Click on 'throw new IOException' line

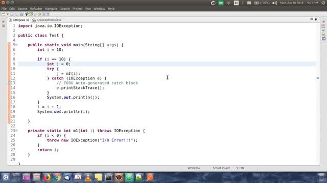pos(92,140)
